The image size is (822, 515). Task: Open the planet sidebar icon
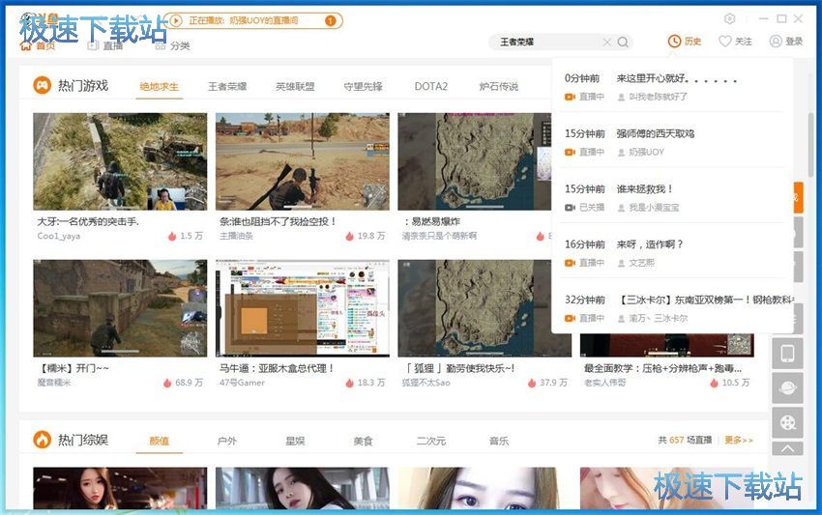point(787,388)
